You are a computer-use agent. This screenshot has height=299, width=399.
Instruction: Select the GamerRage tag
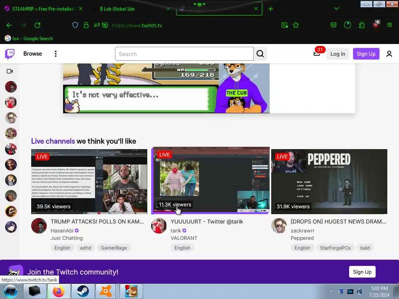point(114,248)
